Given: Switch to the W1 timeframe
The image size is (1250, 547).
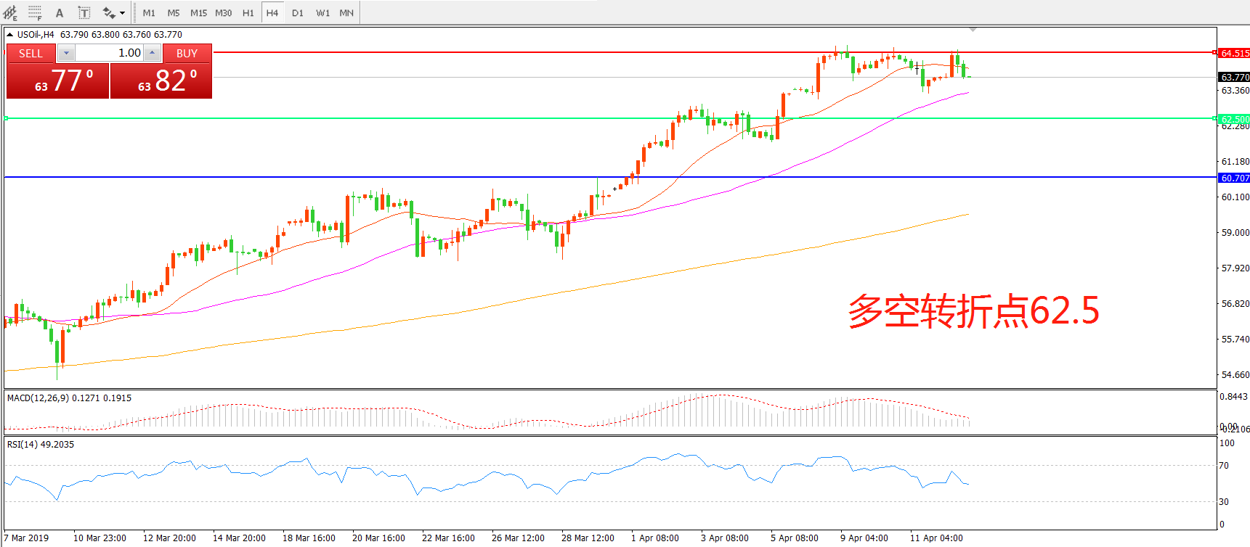Looking at the screenshot, I should pyautogui.click(x=322, y=12).
